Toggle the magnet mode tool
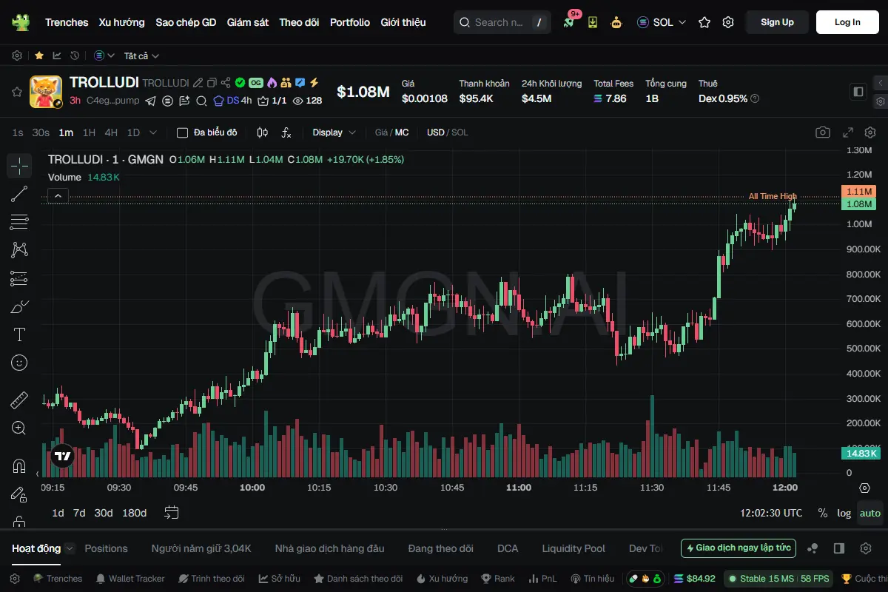The width and height of the screenshot is (888, 592). click(x=19, y=466)
